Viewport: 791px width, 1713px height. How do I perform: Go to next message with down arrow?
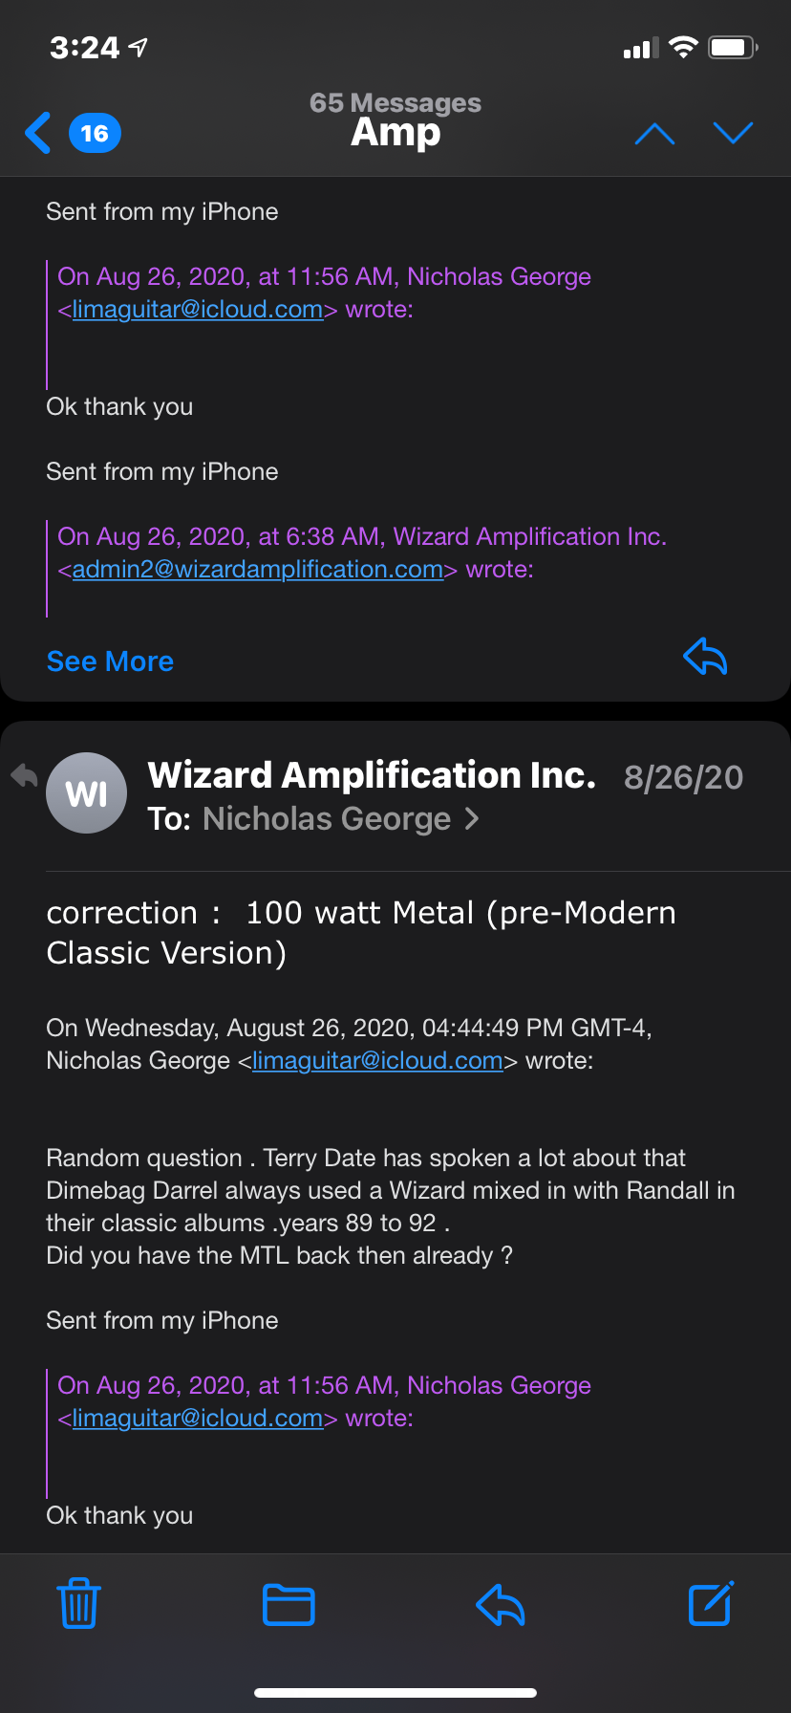733,134
